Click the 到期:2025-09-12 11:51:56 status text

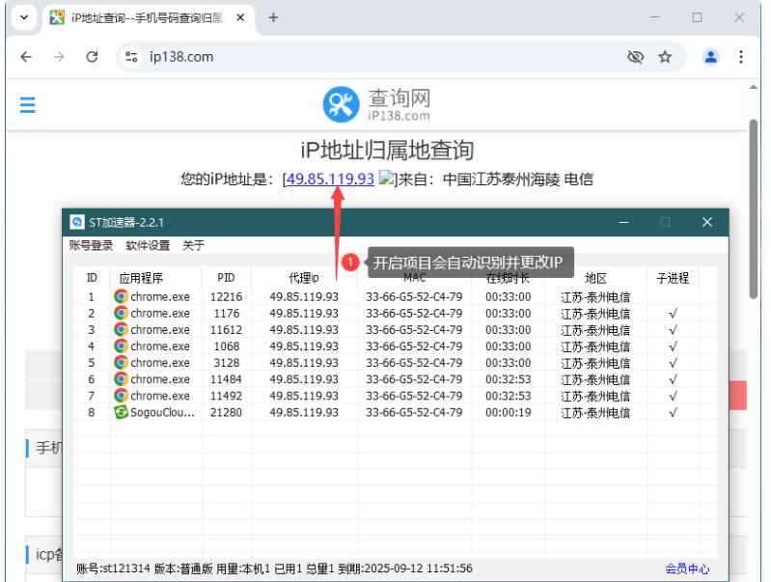[405, 568]
